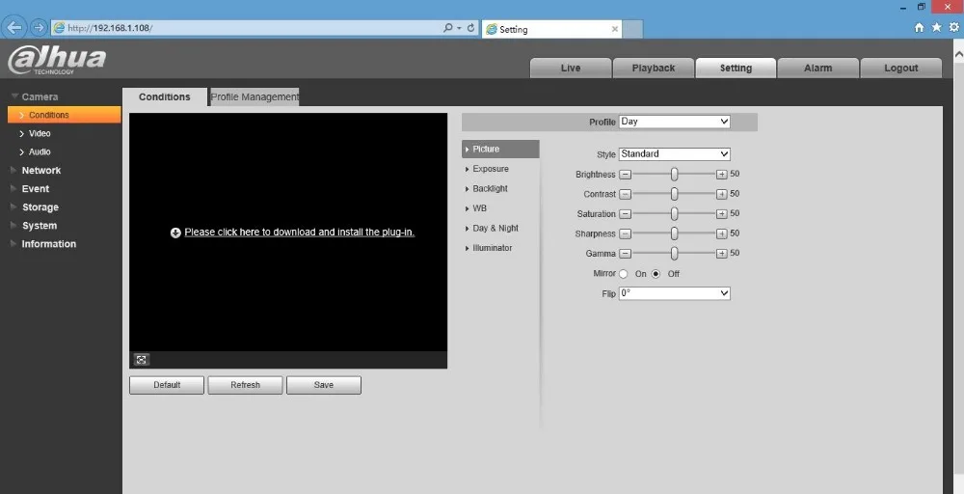Open the Style dropdown showing Standard
Screen dimensions: 964x494
pyautogui.click(x=675, y=154)
